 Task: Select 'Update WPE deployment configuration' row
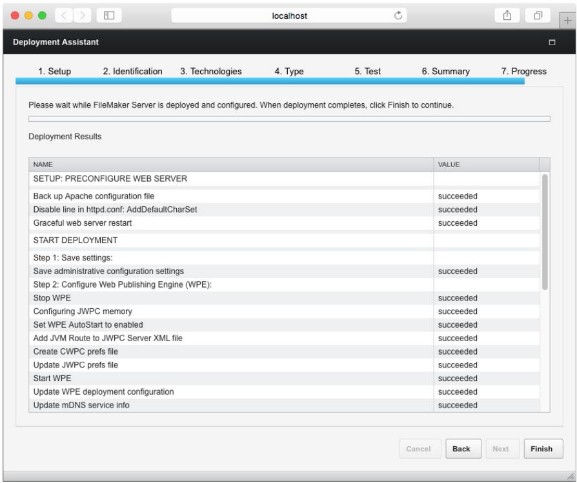tap(284, 392)
